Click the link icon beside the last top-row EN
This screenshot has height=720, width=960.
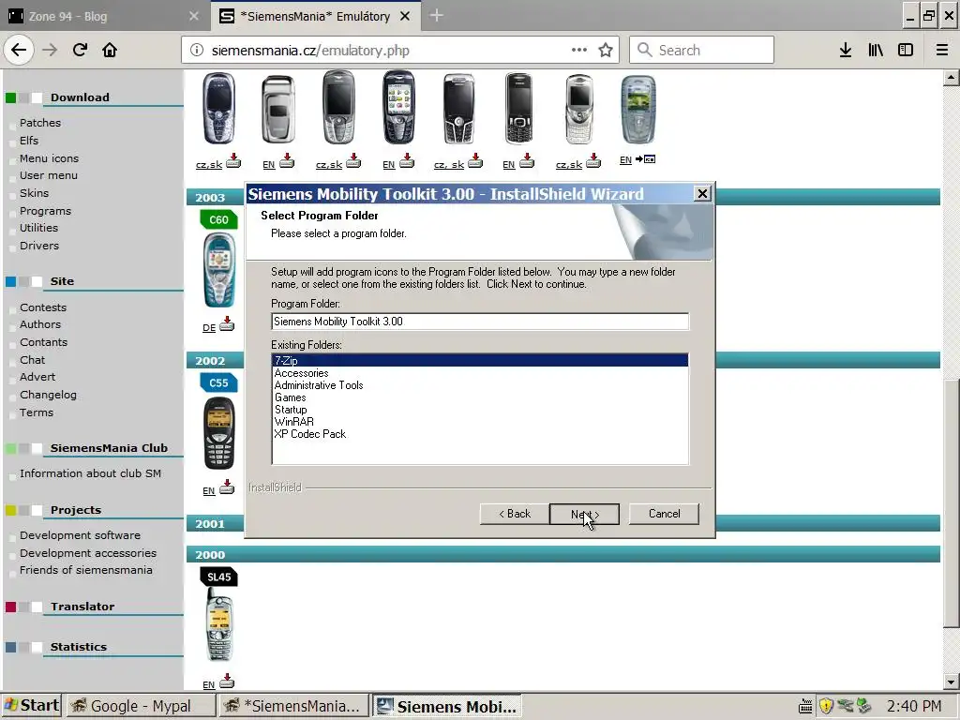click(645, 159)
